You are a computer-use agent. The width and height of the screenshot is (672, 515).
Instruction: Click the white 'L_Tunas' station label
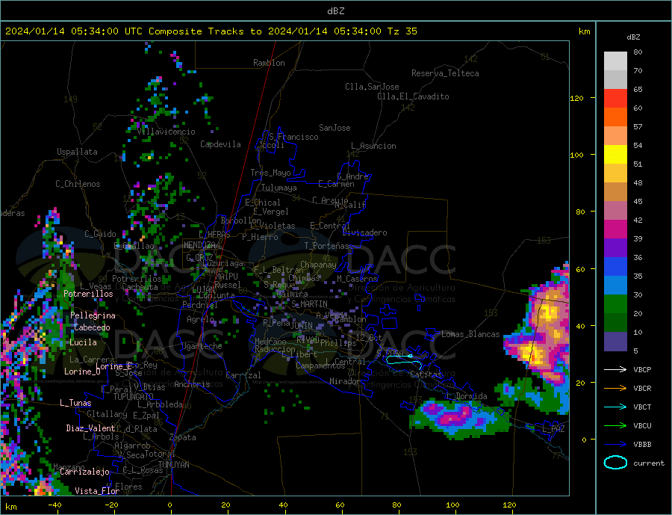point(75,403)
